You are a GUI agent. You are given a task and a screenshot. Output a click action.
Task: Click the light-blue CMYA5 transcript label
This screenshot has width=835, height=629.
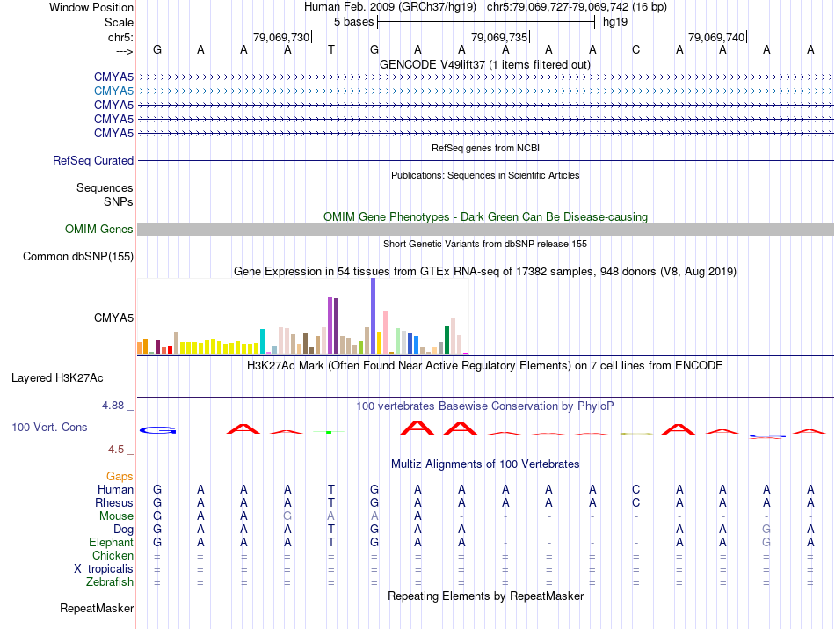(113, 91)
